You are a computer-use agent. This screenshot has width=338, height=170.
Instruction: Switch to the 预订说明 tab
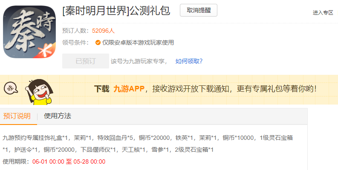tap(17, 116)
